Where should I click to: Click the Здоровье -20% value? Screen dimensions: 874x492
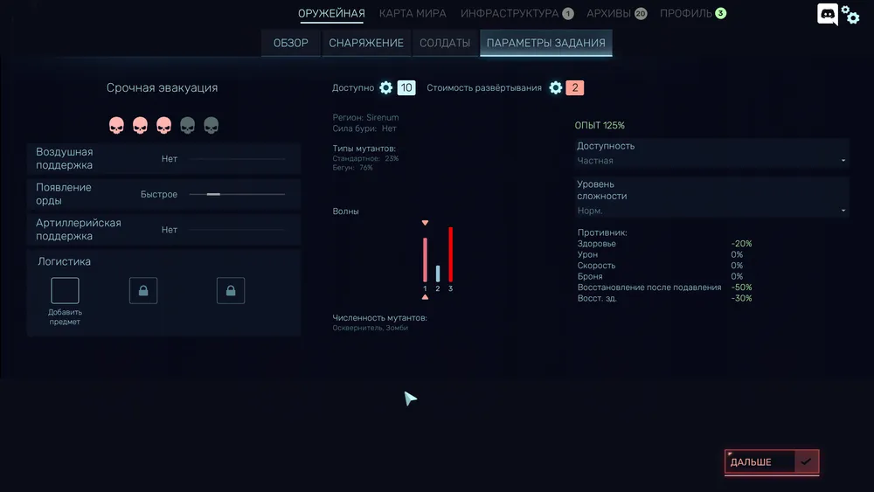click(x=741, y=244)
